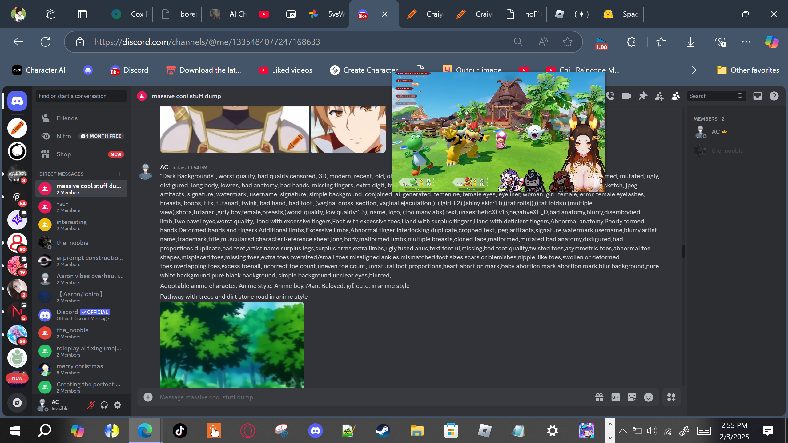788x443 pixels.
Task: Open the Discord inbox
Action: [758, 96]
